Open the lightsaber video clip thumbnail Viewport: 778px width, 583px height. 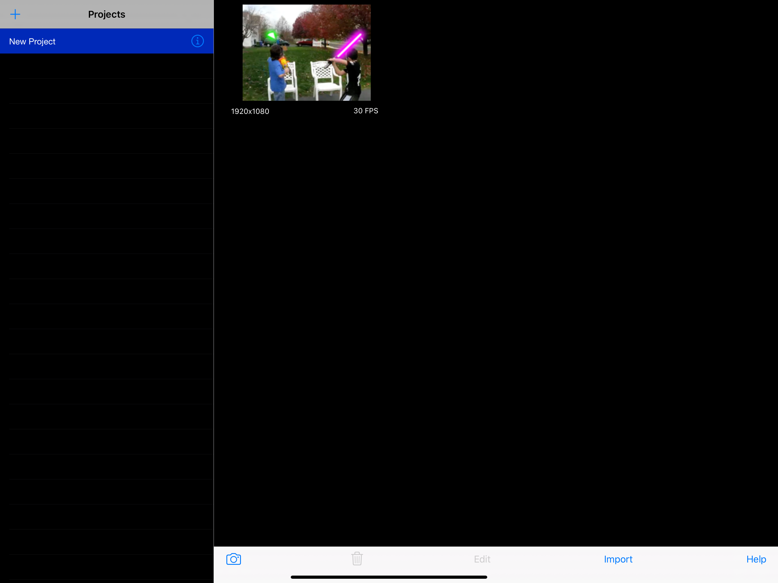tap(306, 53)
